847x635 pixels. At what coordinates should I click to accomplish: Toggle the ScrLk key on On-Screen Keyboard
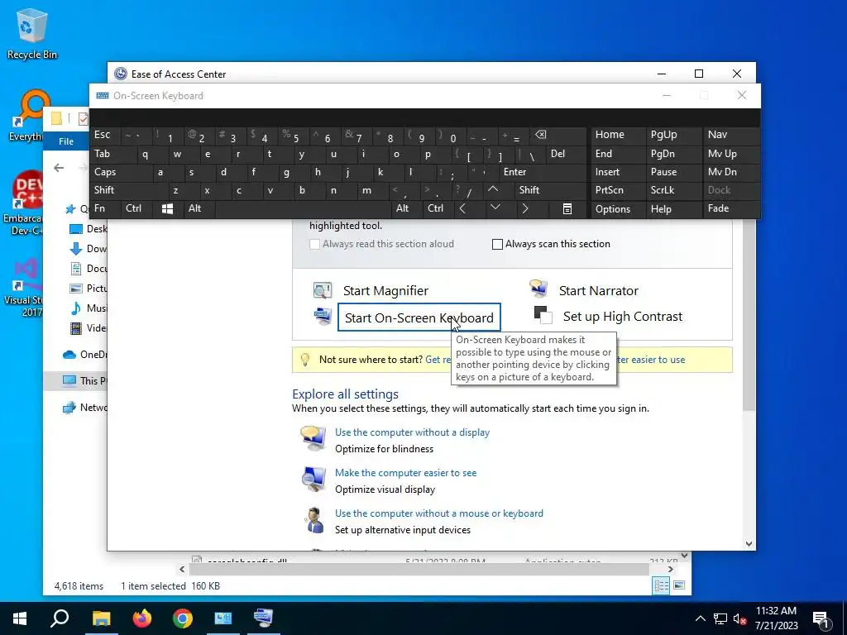pos(673,190)
